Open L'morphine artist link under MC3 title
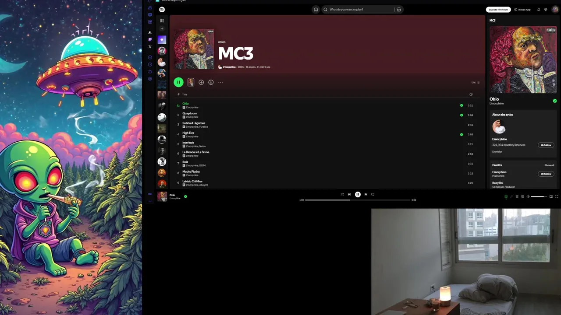This screenshot has height=315, width=561. (x=229, y=67)
